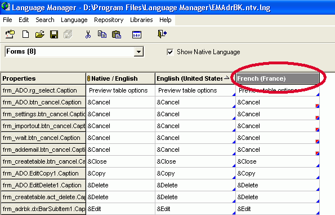335x215 pixels.
Task: Click French &Cancel cell in frm_importout row
Action: [278, 126]
